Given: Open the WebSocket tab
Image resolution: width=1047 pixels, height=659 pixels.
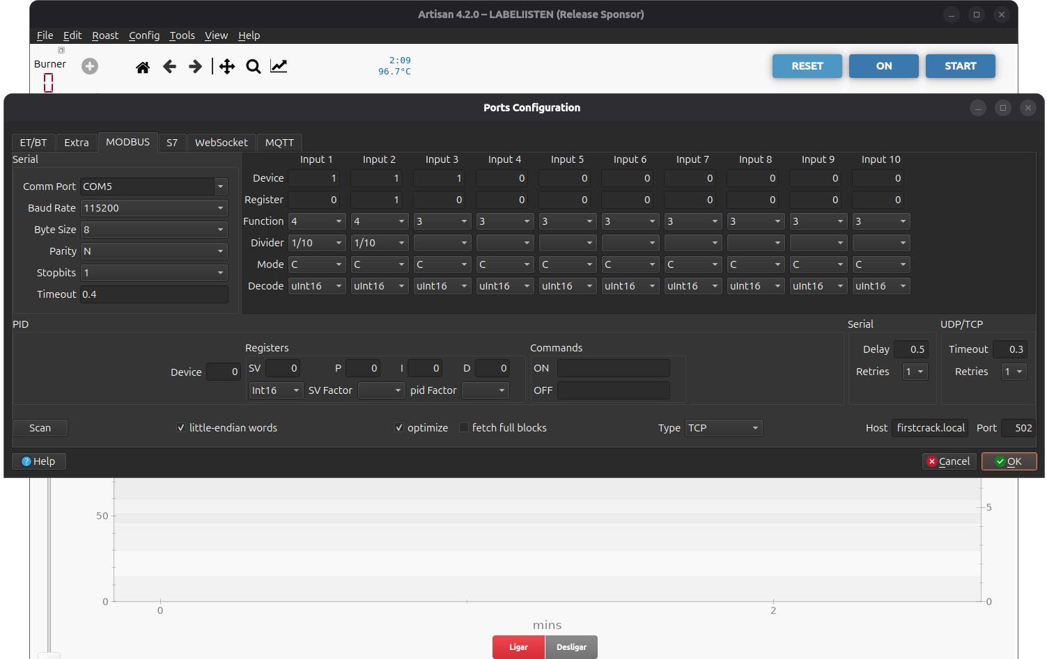Looking at the screenshot, I should tap(222, 142).
